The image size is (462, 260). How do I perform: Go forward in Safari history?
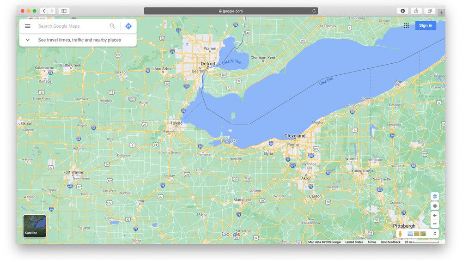point(52,11)
